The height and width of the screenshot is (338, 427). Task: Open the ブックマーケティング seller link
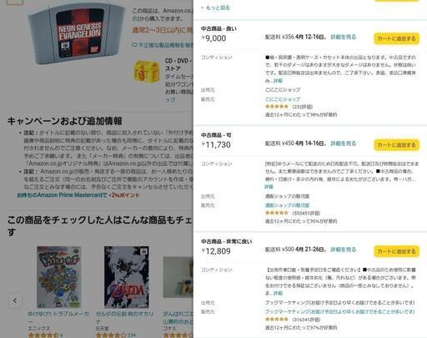click(339, 311)
